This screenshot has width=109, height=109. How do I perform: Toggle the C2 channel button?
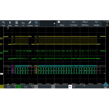point(19,87)
